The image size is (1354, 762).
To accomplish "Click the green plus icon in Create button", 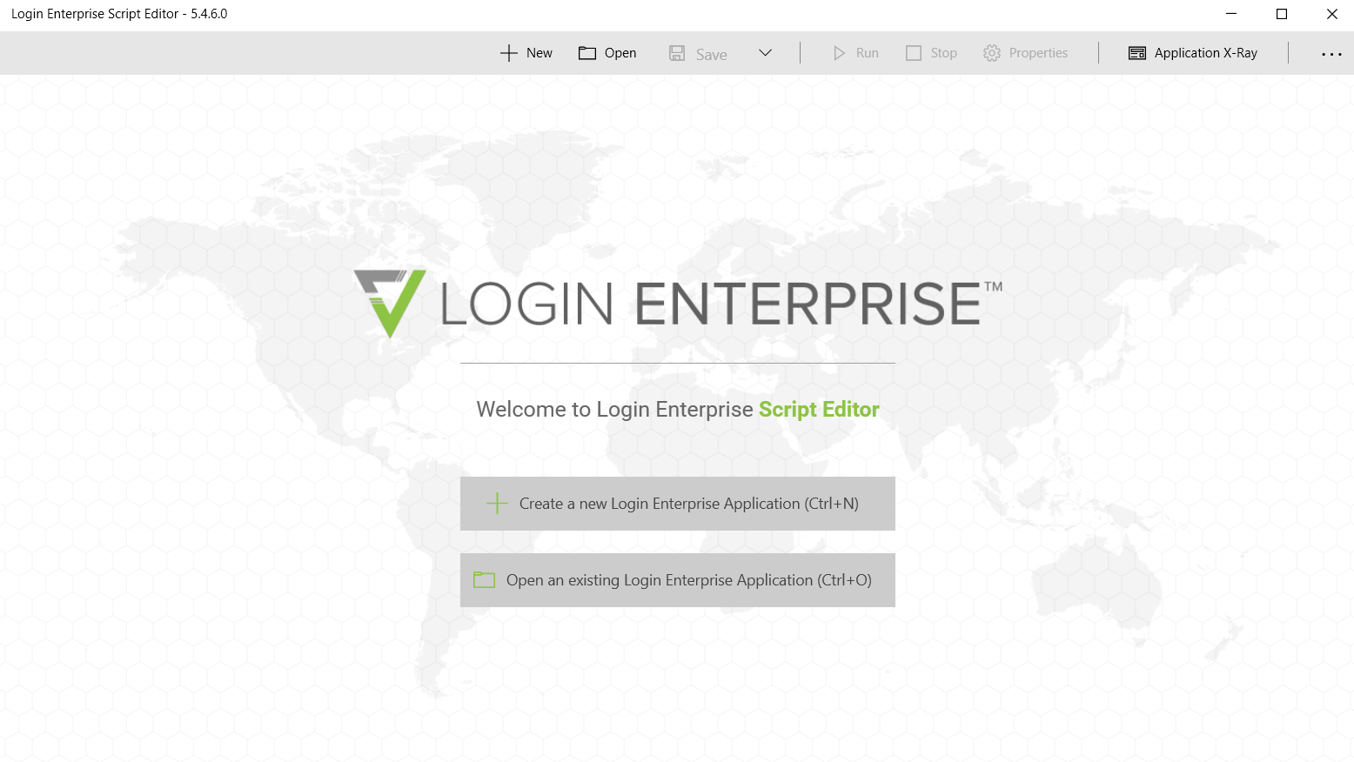I will tap(497, 504).
